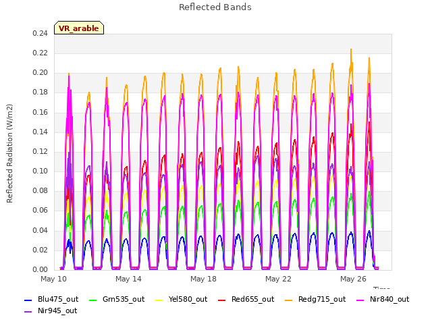Click the yellow Yel580_out legend swatch
432x324 pixels.
click(x=159, y=300)
